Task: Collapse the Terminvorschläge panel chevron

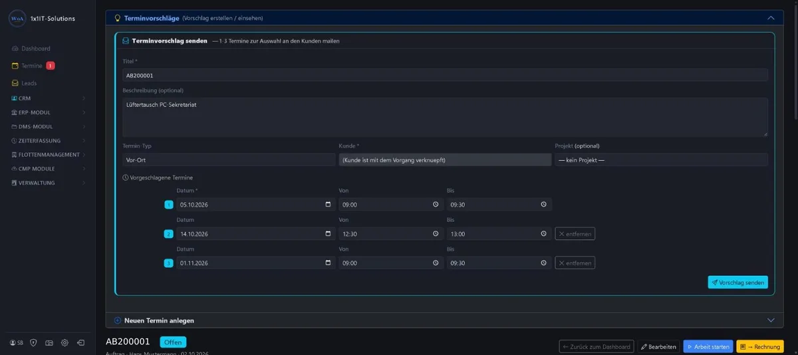Action: pos(771,19)
